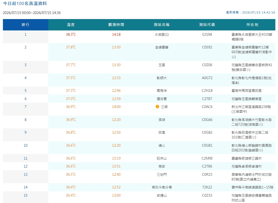Select station name 南安
This screenshot has width=278, height=203.
pyautogui.click(x=162, y=166)
